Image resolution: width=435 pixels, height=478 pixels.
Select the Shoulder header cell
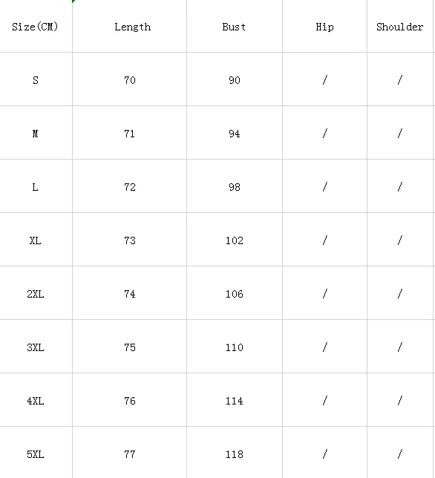400,26
